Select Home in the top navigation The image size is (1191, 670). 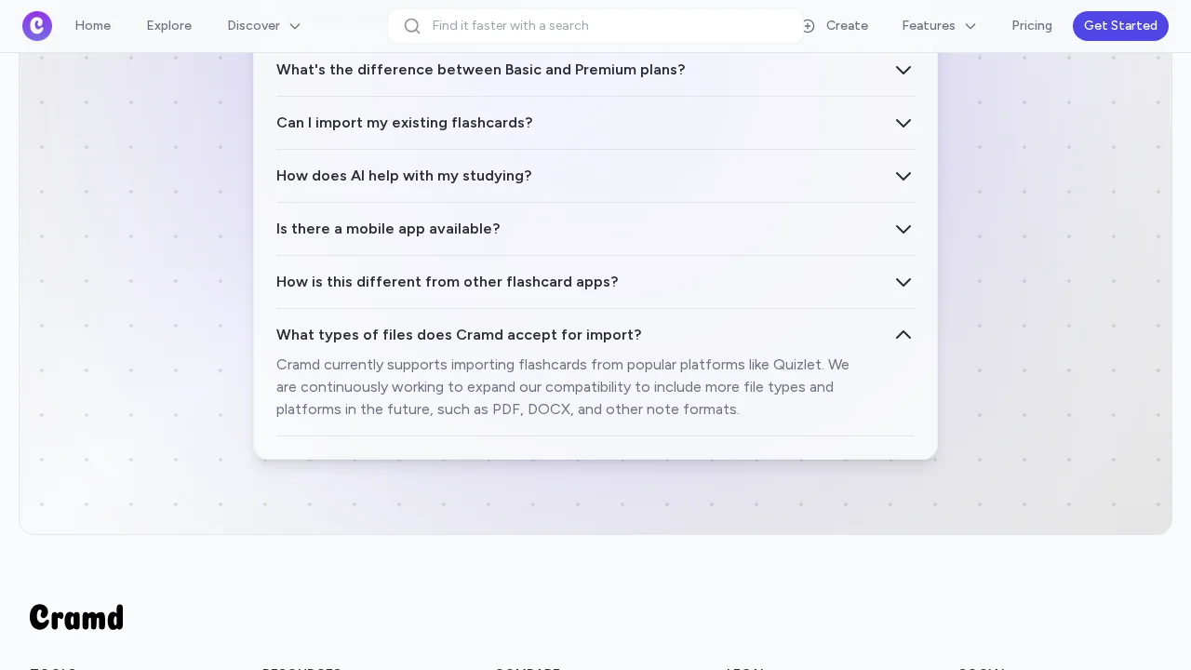(x=92, y=26)
